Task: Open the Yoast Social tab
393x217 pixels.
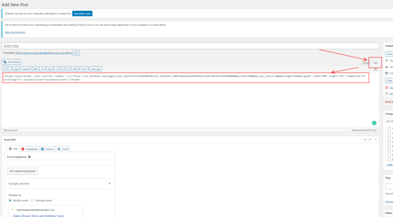Action: [x=63, y=149]
